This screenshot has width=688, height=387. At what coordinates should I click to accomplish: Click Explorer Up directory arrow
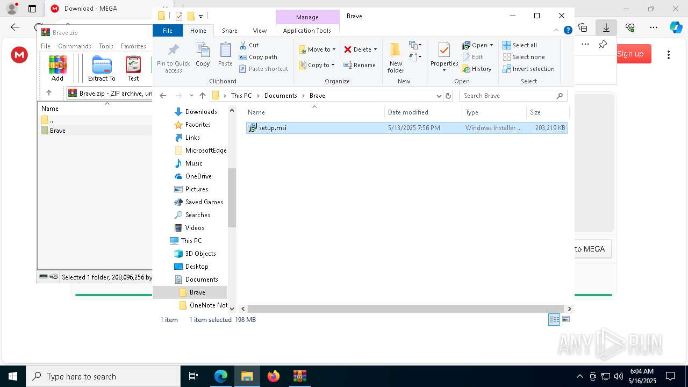point(202,96)
